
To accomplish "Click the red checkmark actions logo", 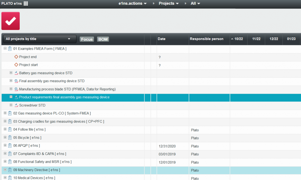I will pos(11,21).
